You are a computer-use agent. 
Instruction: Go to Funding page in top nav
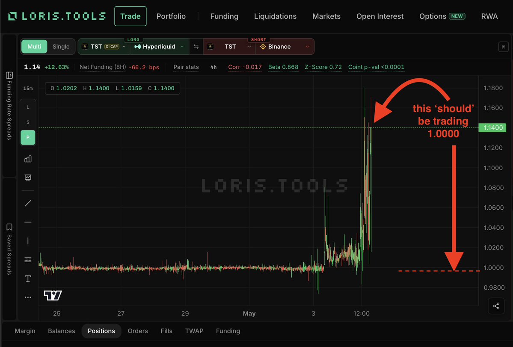(224, 16)
